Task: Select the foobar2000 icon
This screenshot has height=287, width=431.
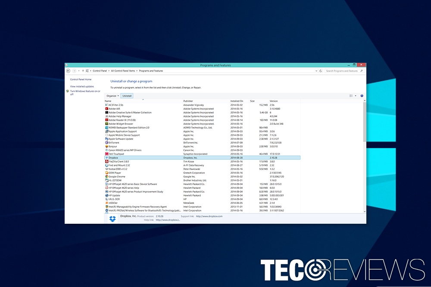Action: click(x=106, y=169)
